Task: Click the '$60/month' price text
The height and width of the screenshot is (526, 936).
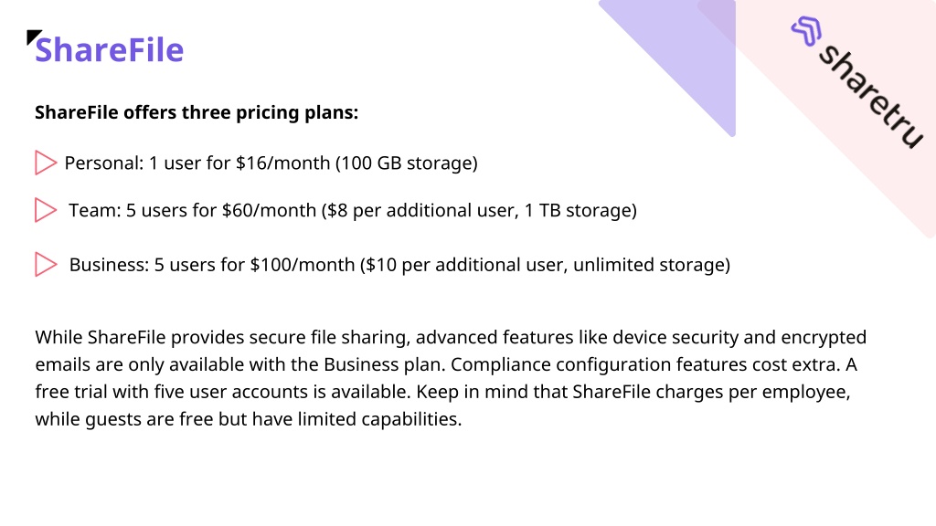Action: coord(270,211)
